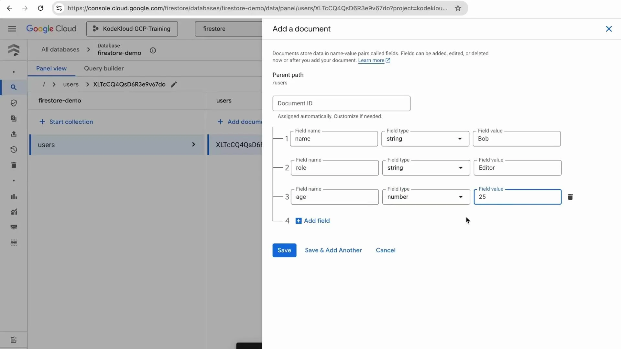Click Save button
Screen dimensions: 621x349
[x=284, y=250]
